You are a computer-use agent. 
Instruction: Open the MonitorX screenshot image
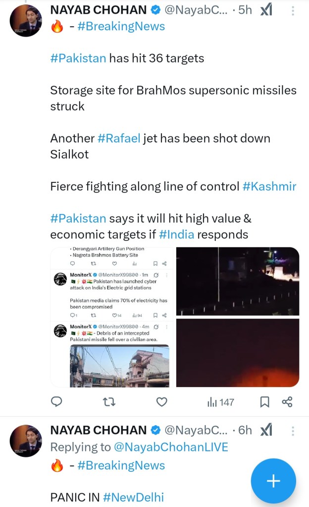click(112, 317)
